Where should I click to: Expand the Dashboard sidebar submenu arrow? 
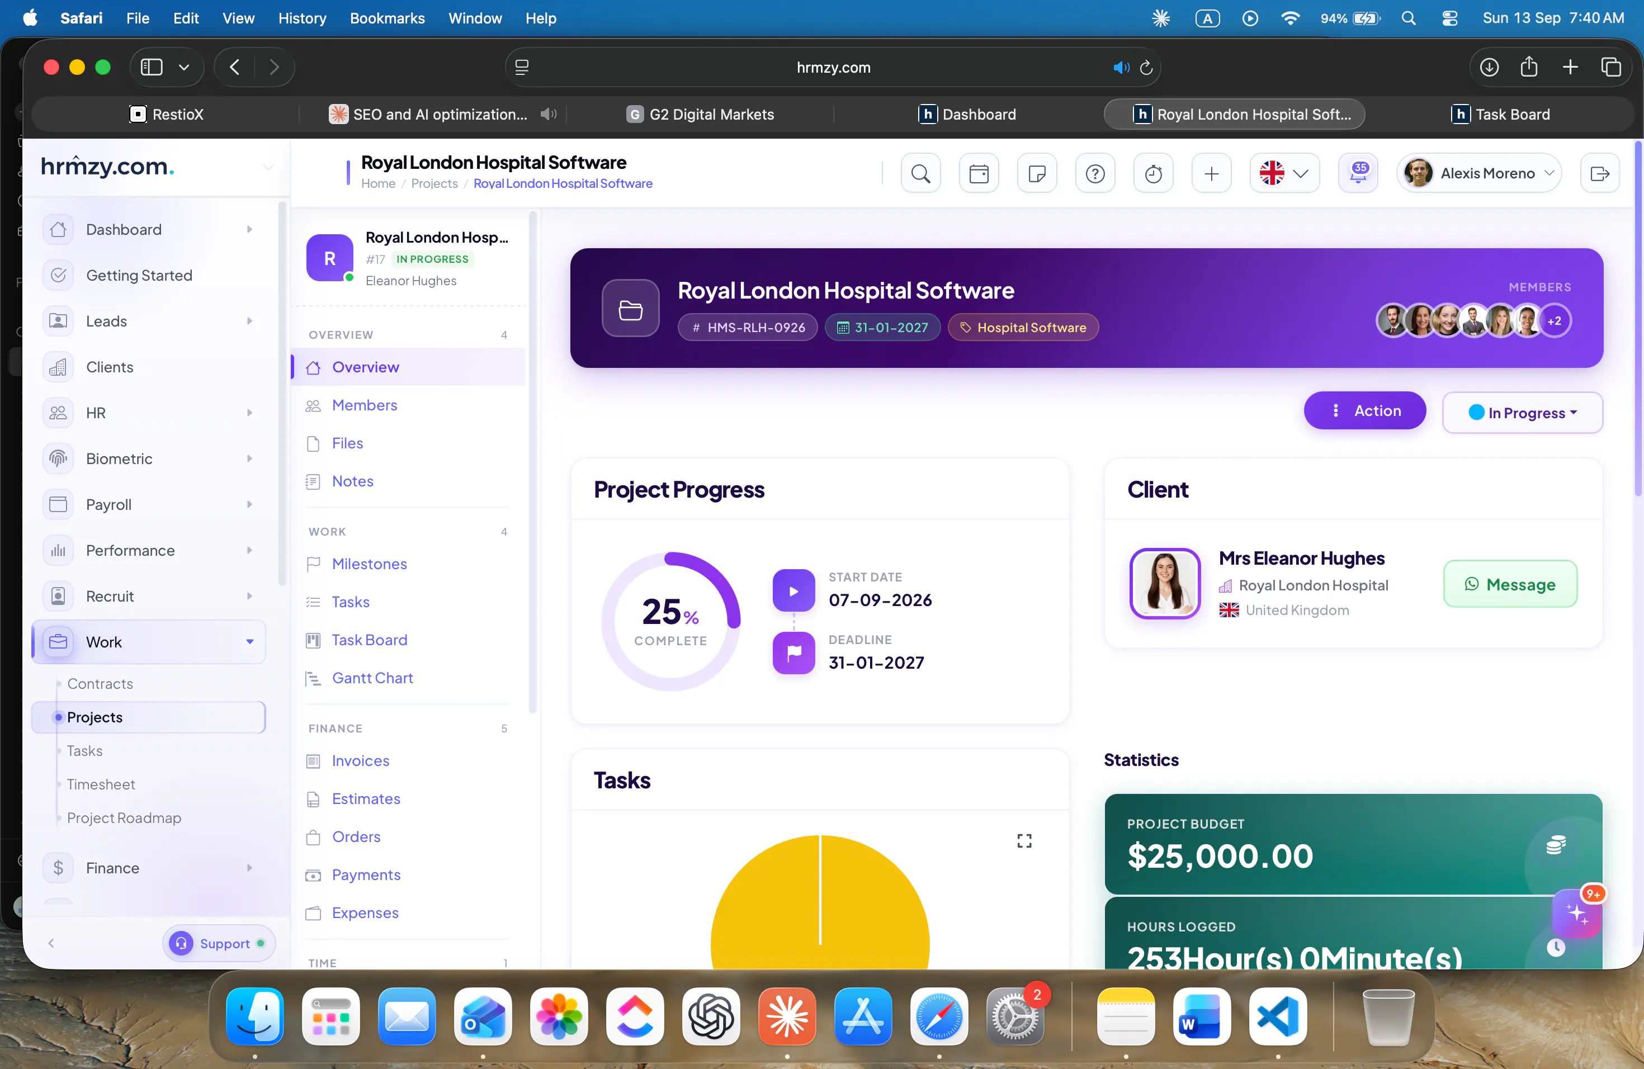click(249, 229)
